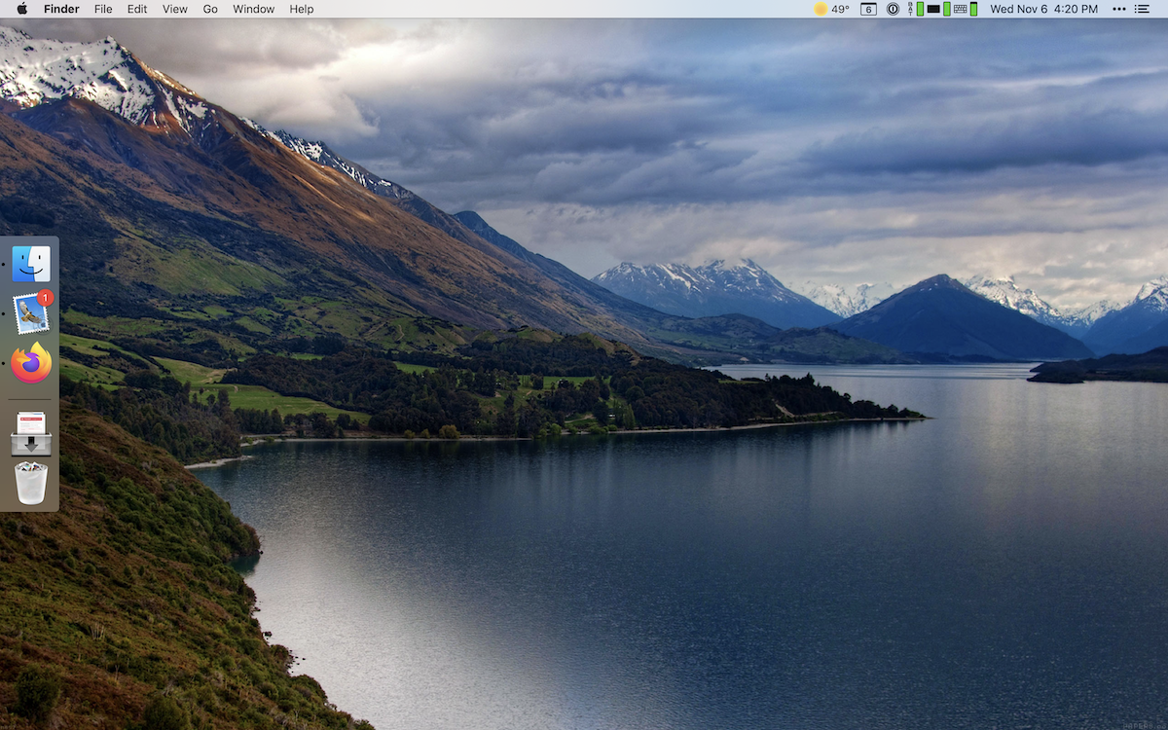Open the Trash in the Dock
The image size is (1168, 730).
(x=31, y=483)
